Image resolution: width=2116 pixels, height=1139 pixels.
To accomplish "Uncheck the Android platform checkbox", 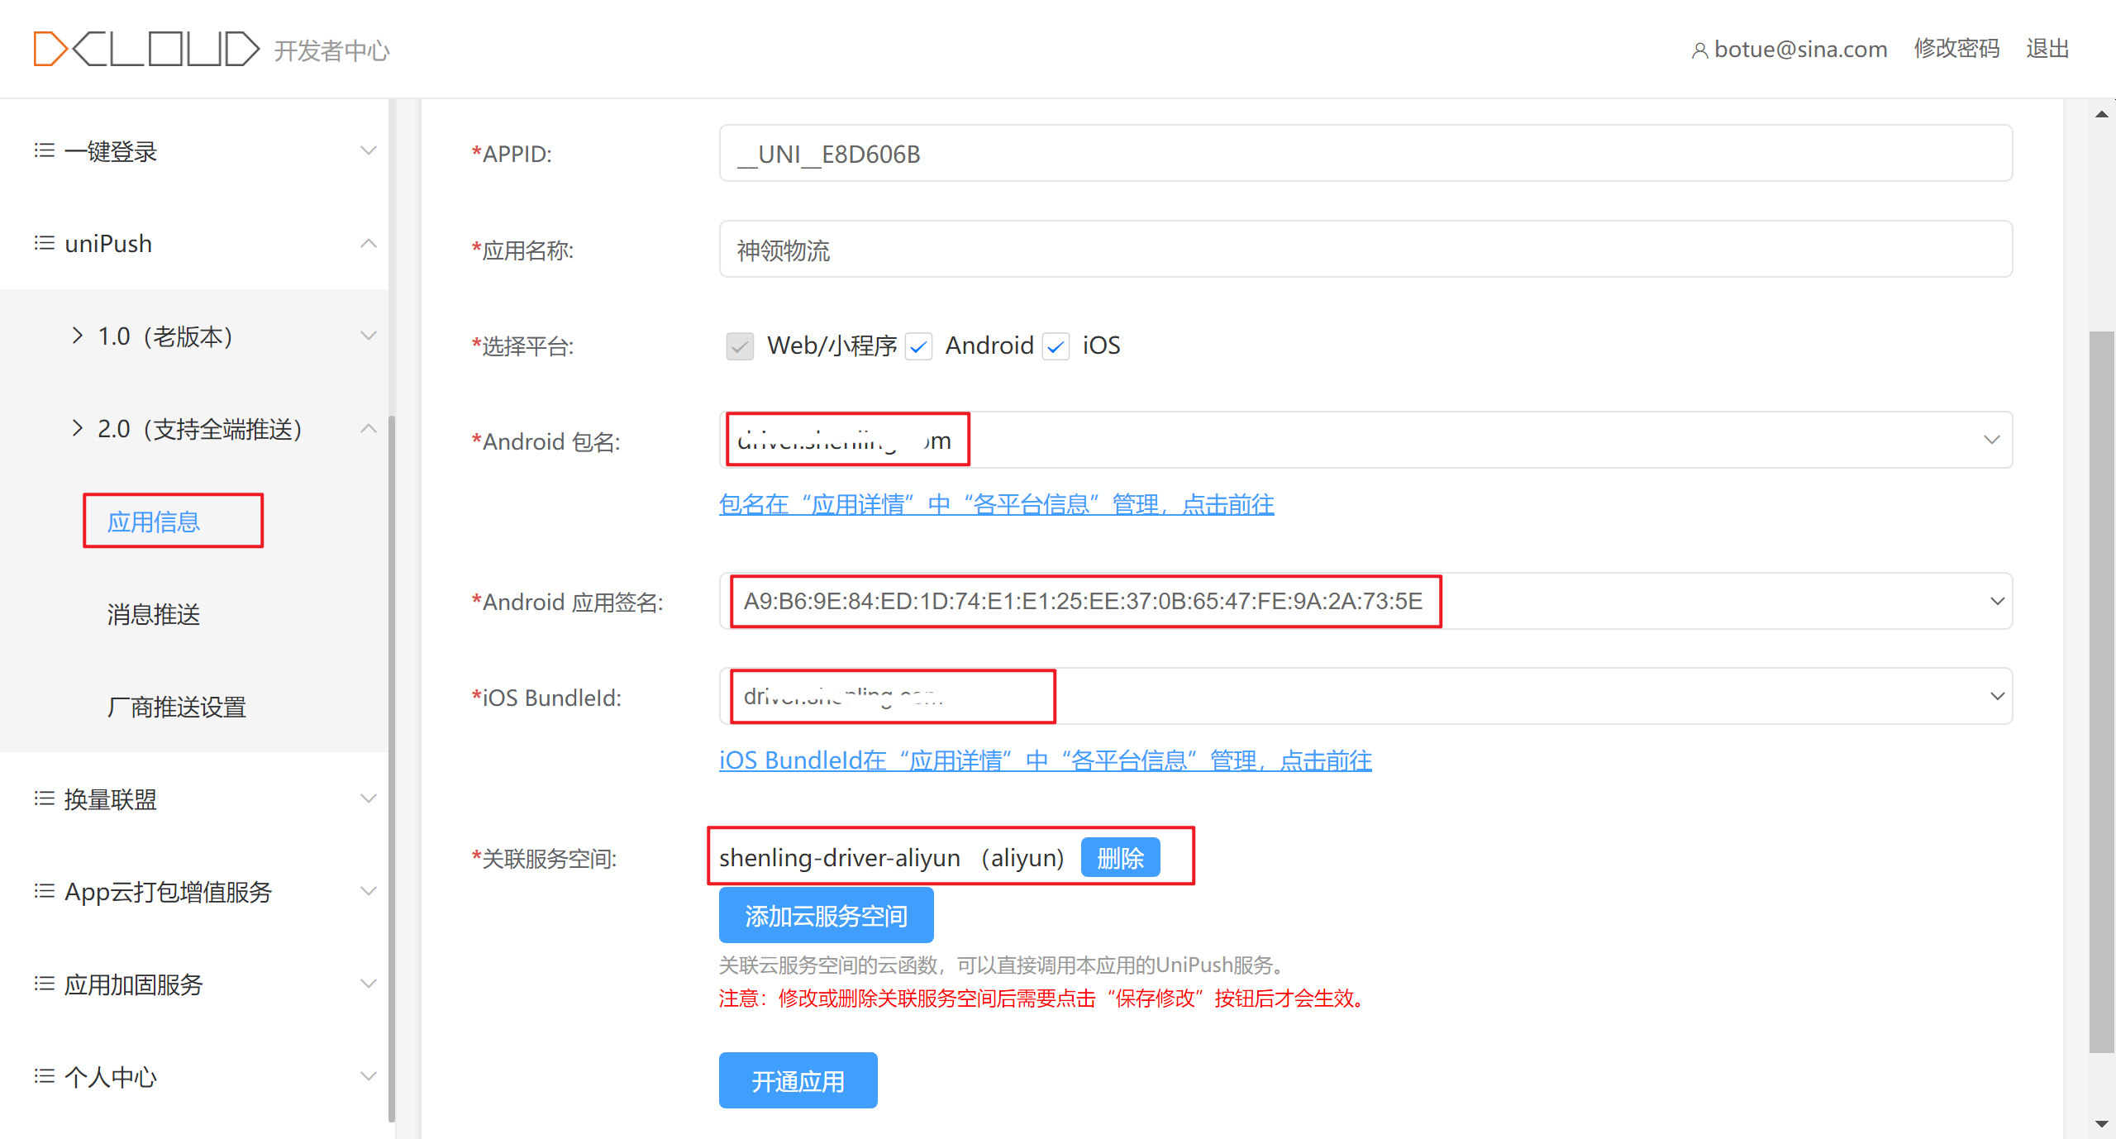I will [918, 346].
